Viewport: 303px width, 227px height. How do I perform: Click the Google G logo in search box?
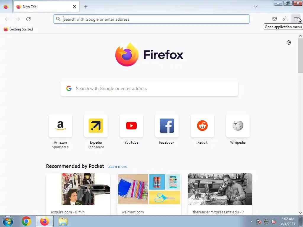pos(69,88)
